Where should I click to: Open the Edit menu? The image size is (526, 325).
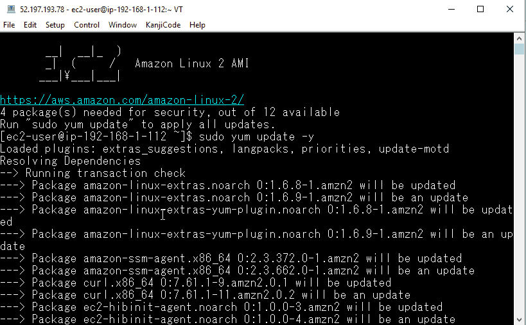coord(30,25)
